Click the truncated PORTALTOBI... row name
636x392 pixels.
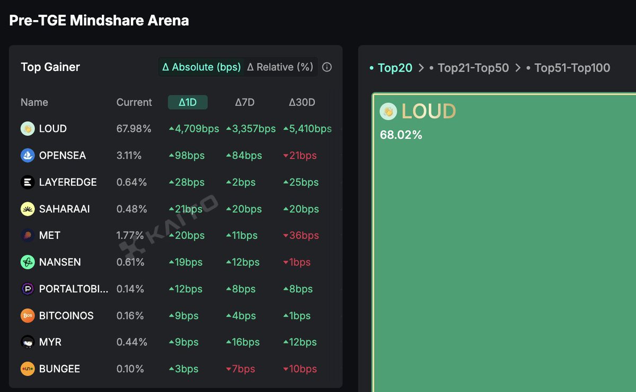(x=74, y=289)
